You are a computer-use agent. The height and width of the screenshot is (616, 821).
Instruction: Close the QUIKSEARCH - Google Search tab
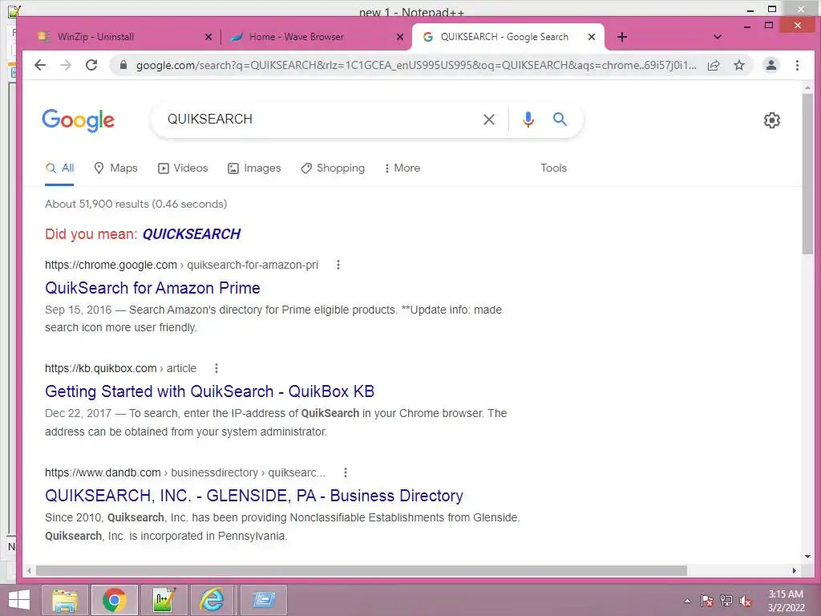click(591, 37)
